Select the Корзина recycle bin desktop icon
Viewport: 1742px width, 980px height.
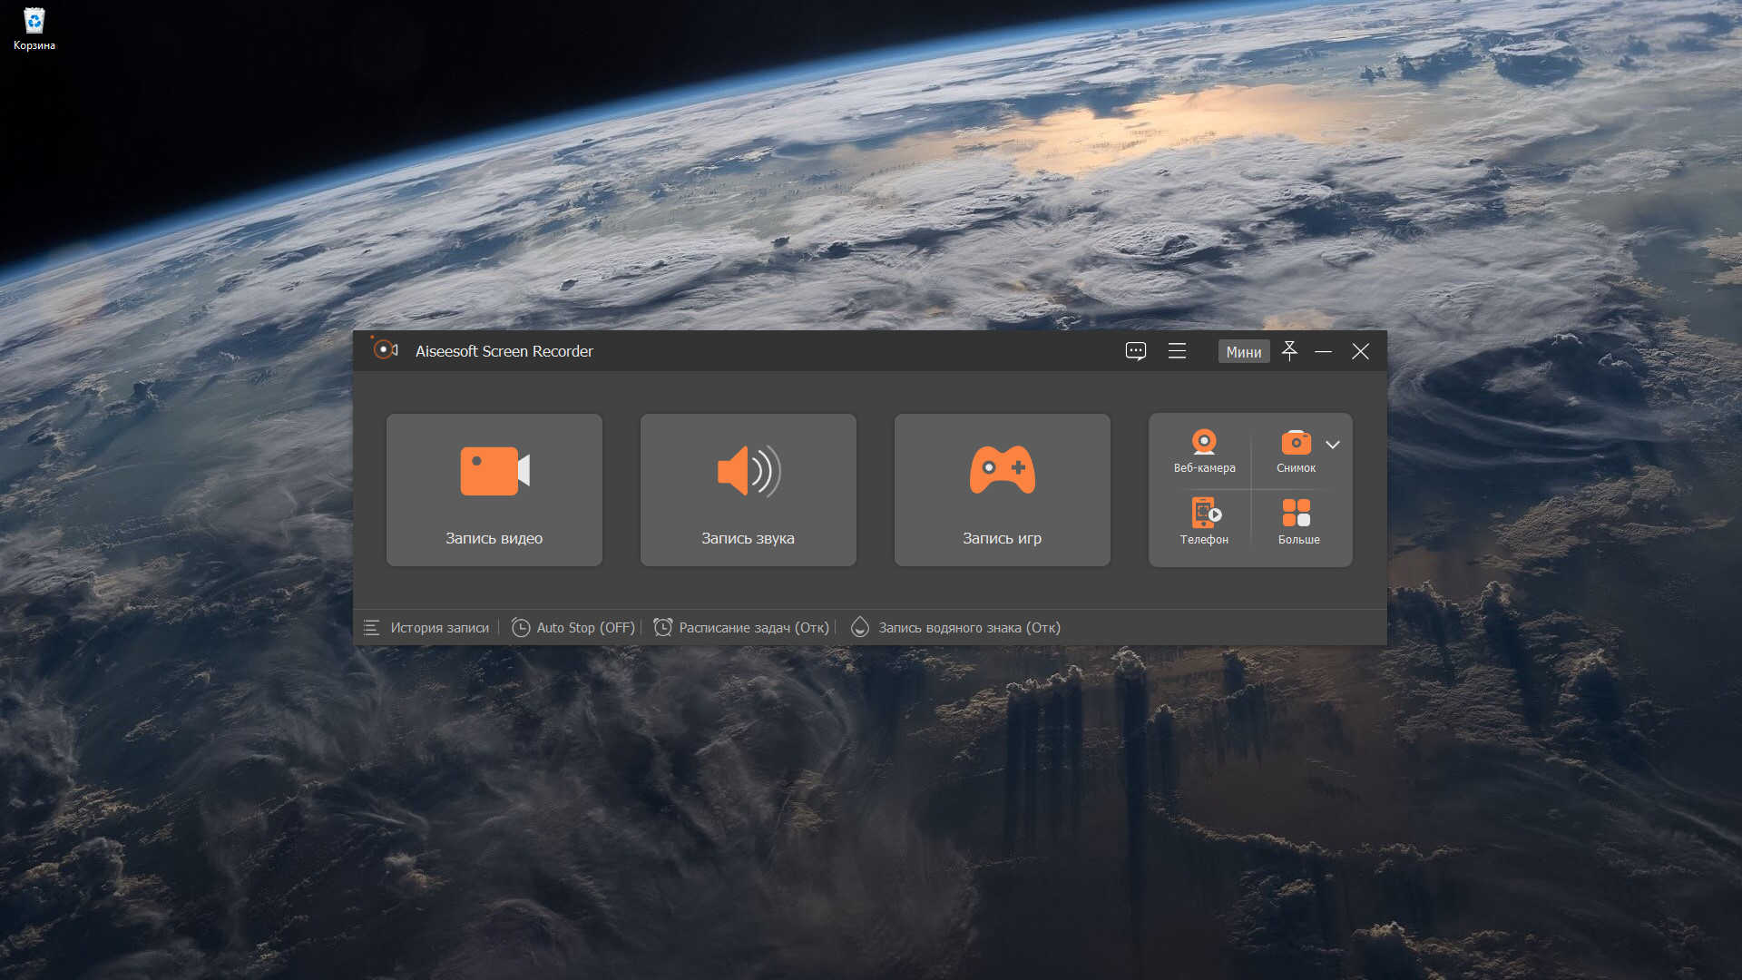(x=34, y=29)
